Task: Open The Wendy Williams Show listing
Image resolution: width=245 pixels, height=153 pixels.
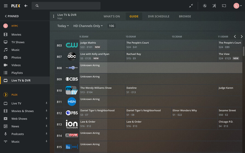Action: (102, 90)
